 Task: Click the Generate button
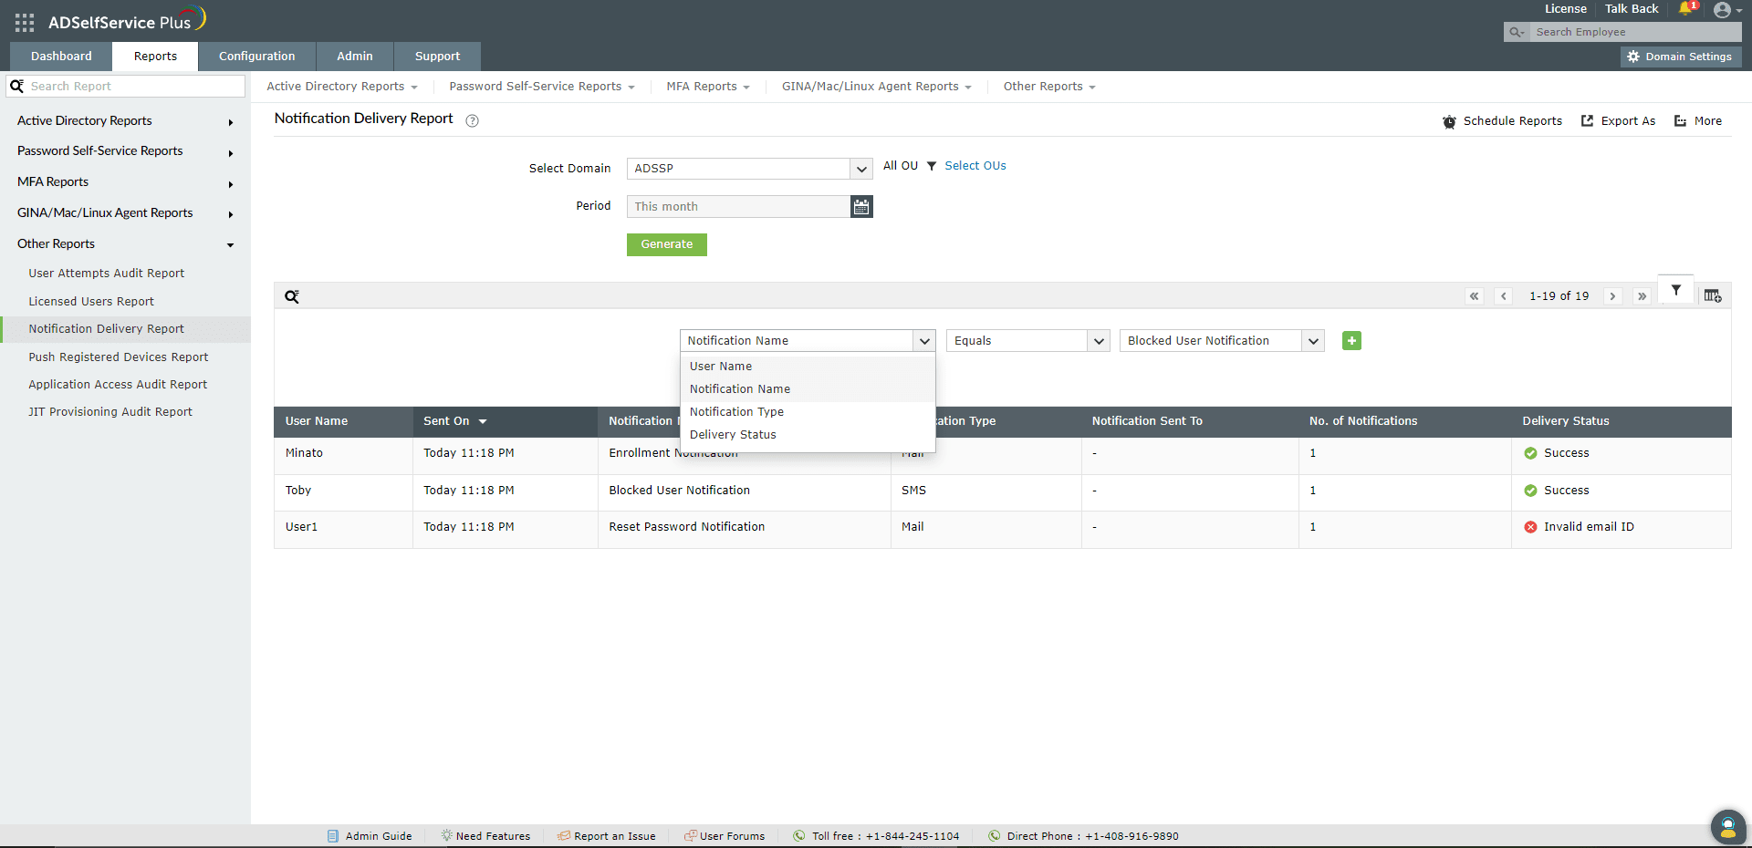point(666,244)
